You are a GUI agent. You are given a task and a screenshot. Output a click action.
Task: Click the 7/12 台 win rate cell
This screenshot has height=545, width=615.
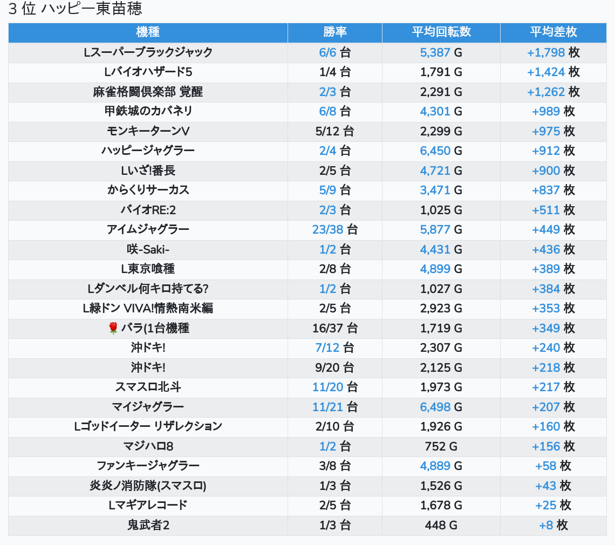tap(335, 348)
